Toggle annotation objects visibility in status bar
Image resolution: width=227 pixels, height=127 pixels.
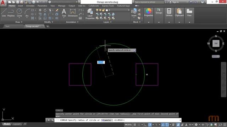[x=178, y=125]
